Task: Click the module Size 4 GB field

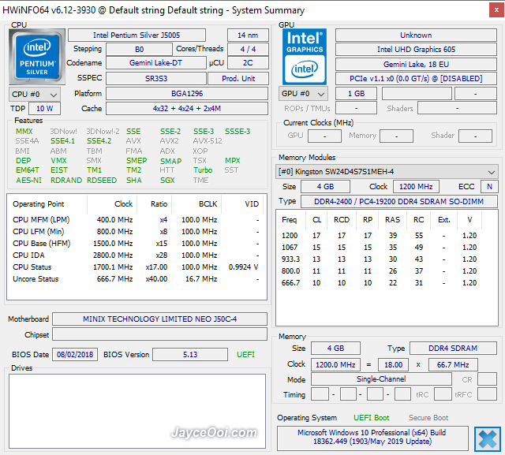Action: [x=325, y=187]
